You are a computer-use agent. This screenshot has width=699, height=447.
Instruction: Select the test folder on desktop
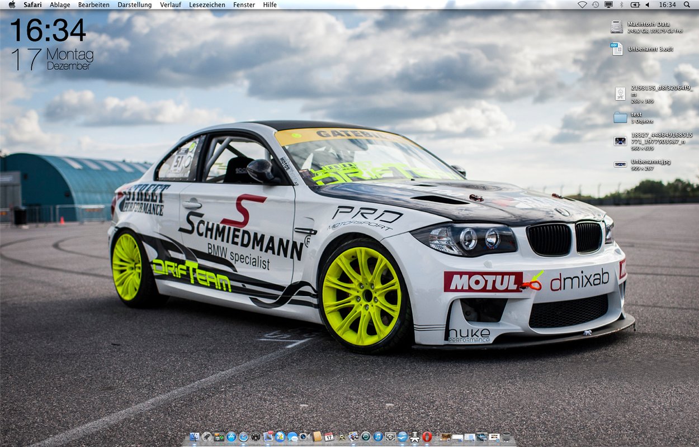click(x=620, y=117)
